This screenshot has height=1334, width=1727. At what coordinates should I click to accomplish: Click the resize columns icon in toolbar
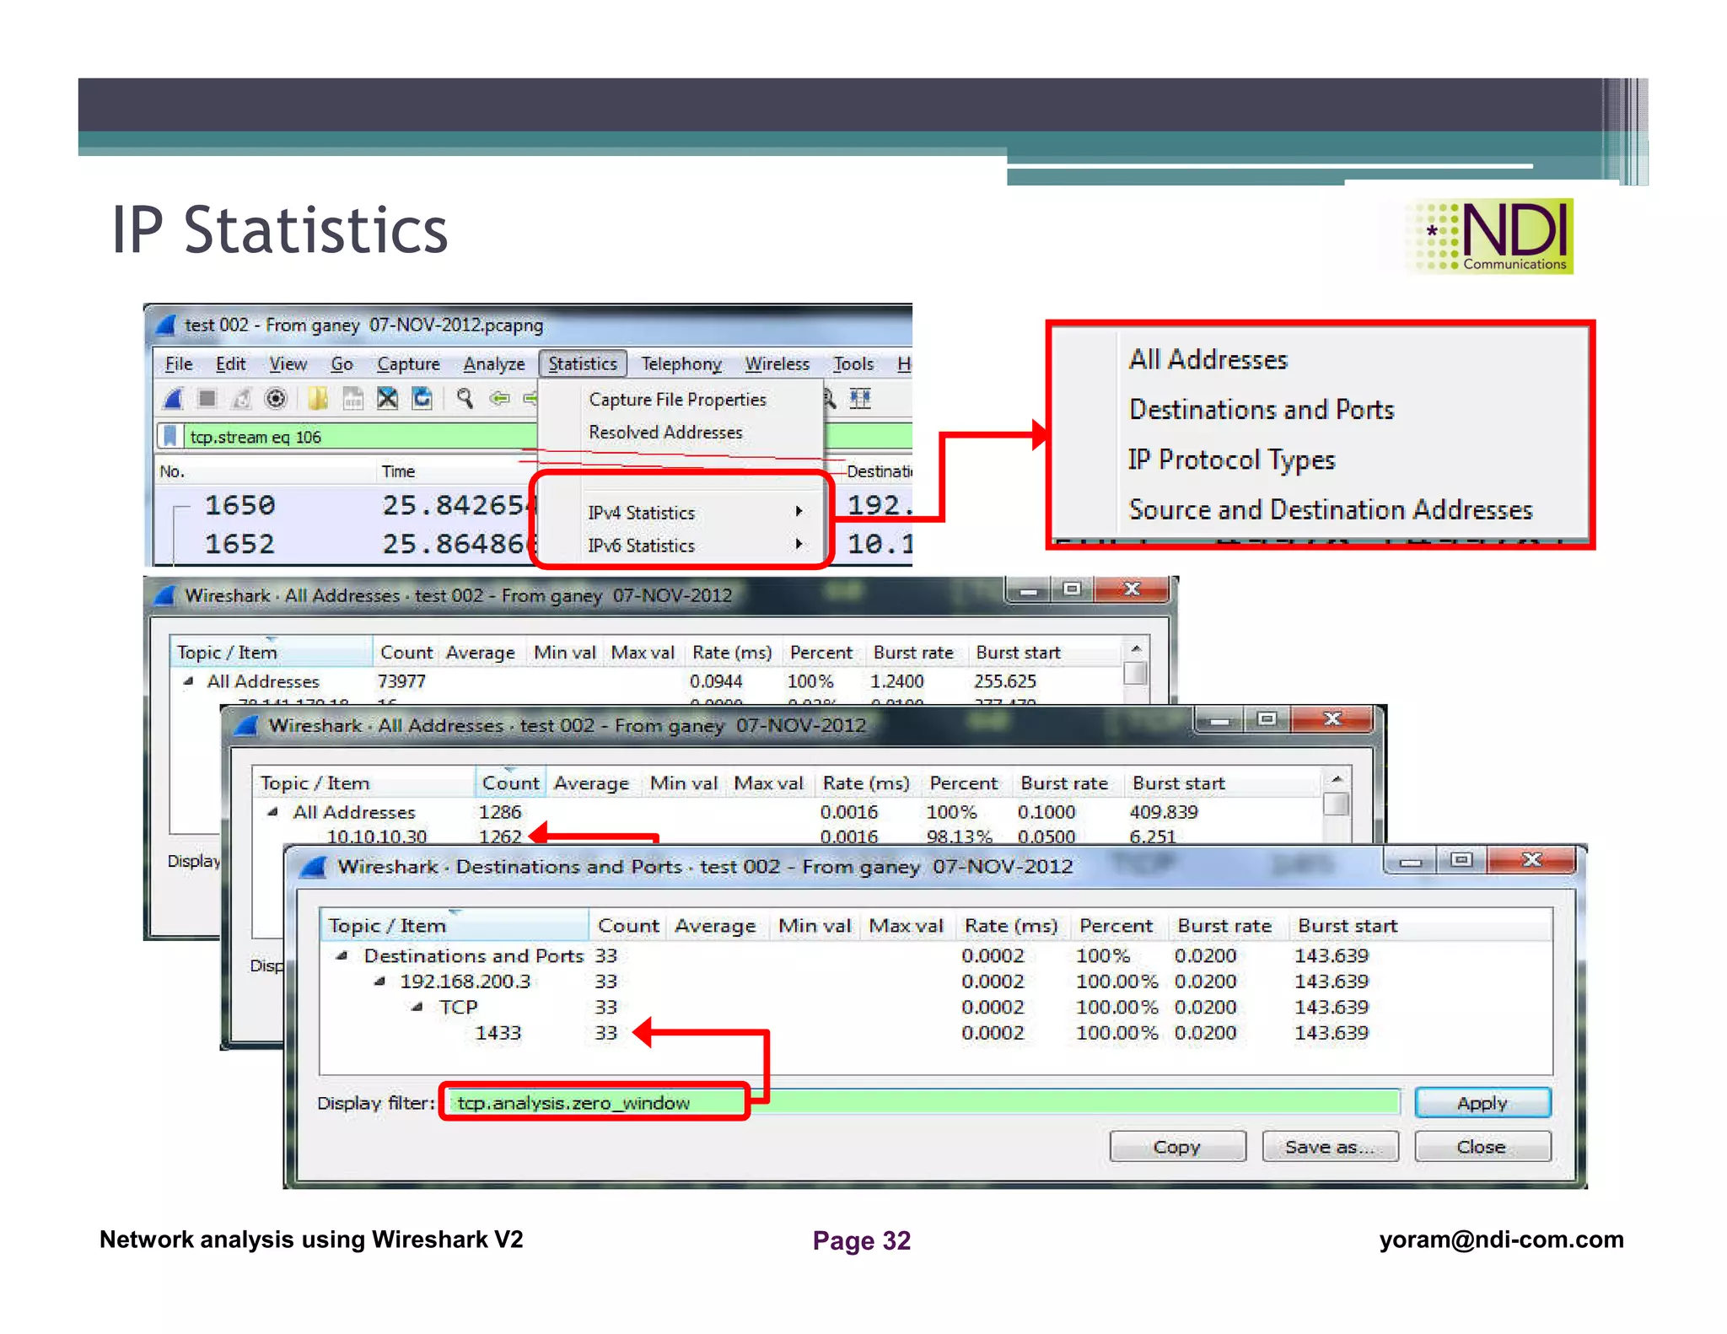860,398
